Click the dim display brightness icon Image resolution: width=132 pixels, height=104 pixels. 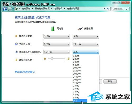click(16, 36)
